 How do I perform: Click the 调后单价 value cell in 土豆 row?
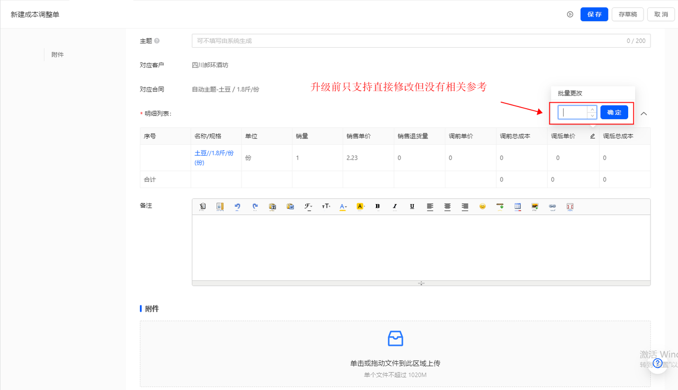573,158
